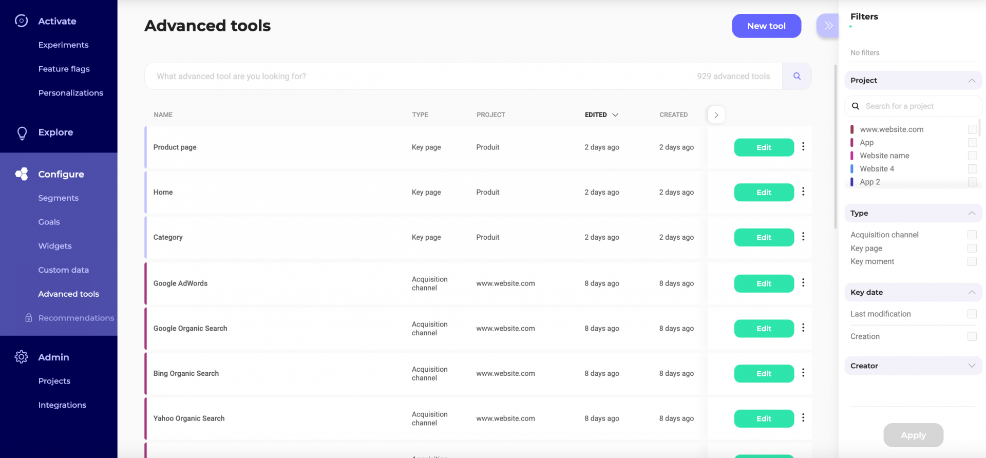Open Integrations under Admin

[x=62, y=405]
